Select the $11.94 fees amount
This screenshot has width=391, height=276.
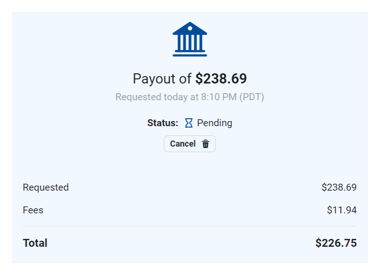[342, 210]
